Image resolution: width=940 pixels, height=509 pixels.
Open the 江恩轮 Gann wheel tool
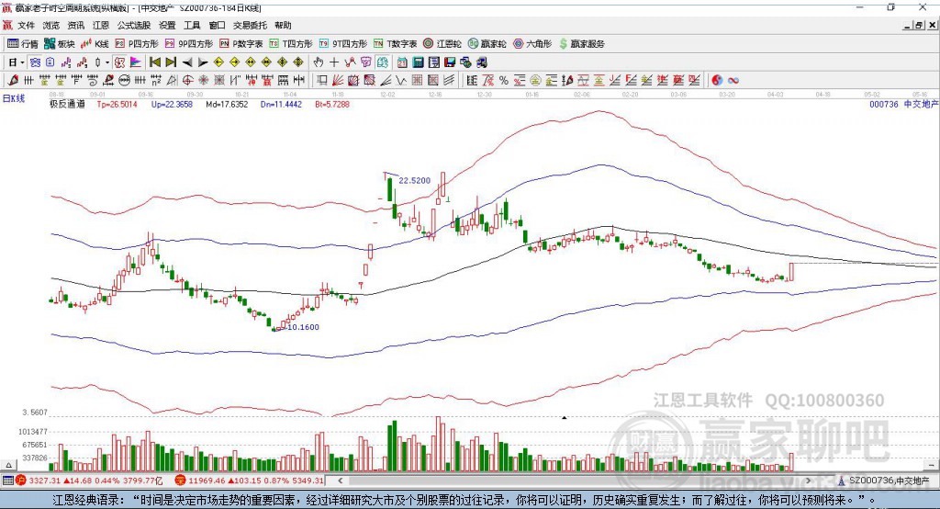442,44
